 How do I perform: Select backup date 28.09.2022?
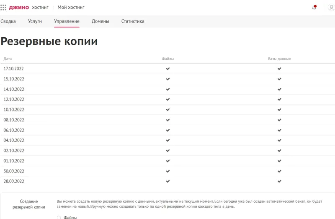click(x=14, y=181)
